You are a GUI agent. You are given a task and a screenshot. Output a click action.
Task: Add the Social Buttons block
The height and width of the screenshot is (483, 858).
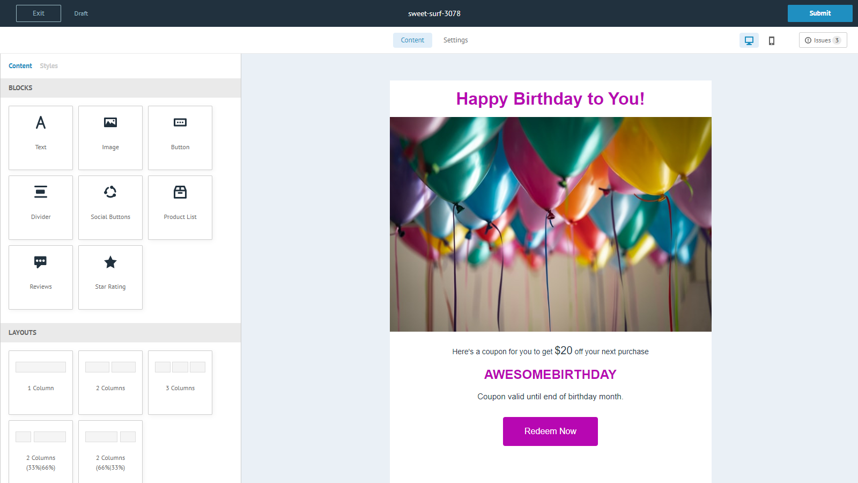(x=110, y=207)
